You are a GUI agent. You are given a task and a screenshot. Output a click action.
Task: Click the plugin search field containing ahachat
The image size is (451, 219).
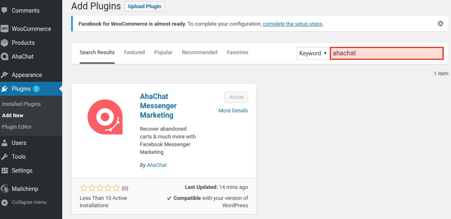(387, 53)
